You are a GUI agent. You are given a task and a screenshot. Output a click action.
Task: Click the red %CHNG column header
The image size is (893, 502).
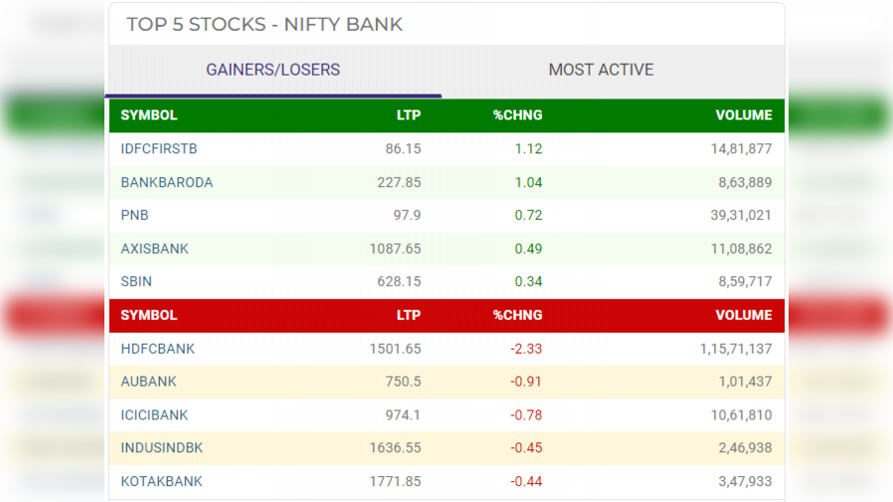tap(517, 315)
